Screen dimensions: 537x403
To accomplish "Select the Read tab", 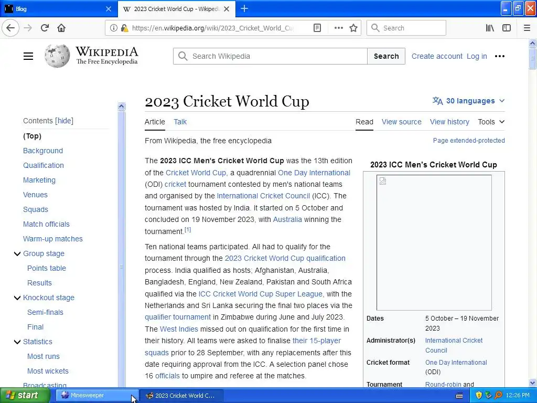I will pyautogui.click(x=364, y=122).
